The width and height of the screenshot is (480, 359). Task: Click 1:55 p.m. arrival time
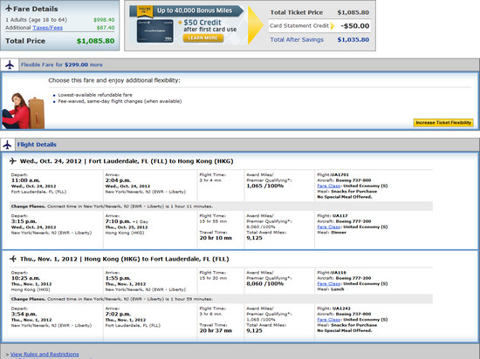pyautogui.click(x=118, y=278)
